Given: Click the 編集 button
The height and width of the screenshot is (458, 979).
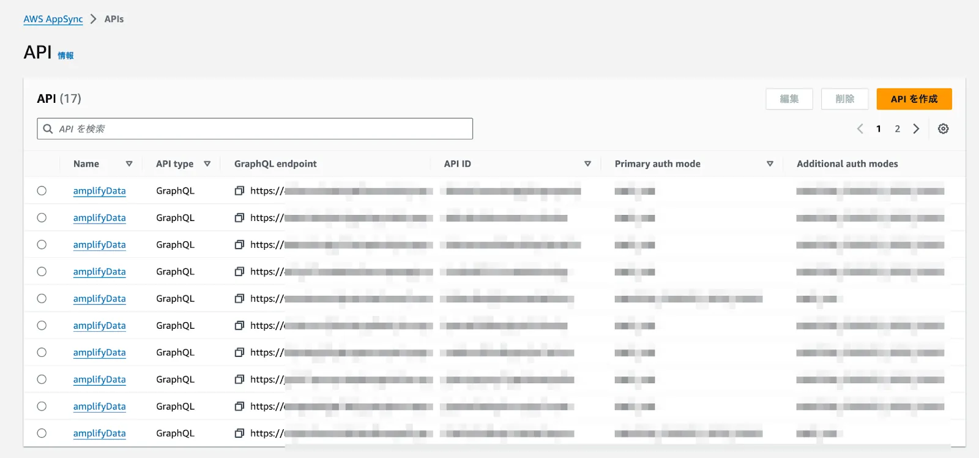Looking at the screenshot, I should pyautogui.click(x=789, y=99).
